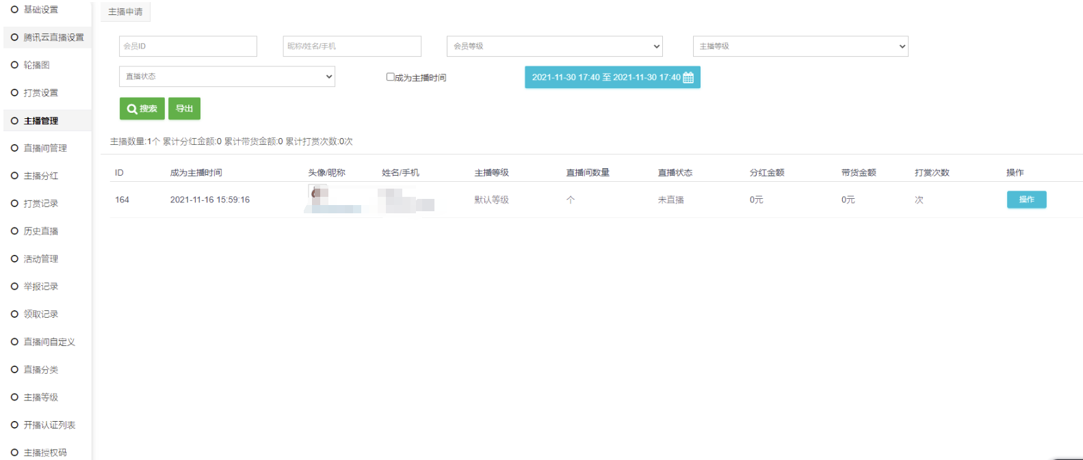This screenshot has width=1083, height=460.
Task: Click the magnifier icon on search button
Action: point(132,109)
